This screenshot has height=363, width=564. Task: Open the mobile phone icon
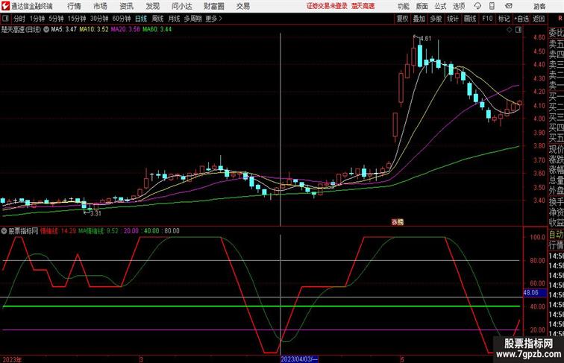pos(492,6)
